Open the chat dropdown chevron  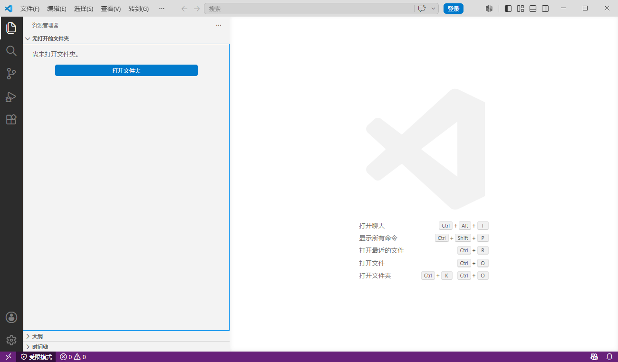(433, 9)
